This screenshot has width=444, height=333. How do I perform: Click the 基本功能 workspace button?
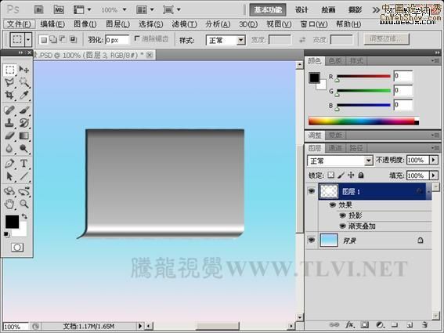(x=268, y=10)
